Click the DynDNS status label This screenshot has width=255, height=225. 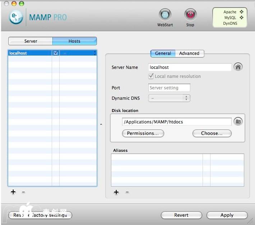230,23
